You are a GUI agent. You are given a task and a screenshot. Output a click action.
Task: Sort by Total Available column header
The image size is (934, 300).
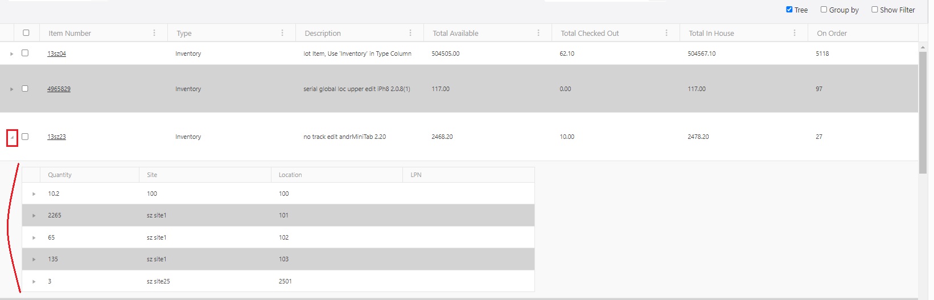click(x=455, y=33)
